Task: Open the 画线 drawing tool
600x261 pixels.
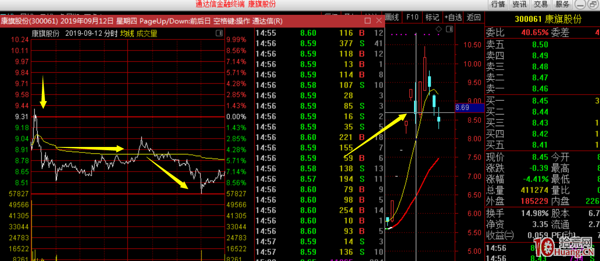Action: pyautogui.click(x=391, y=17)
